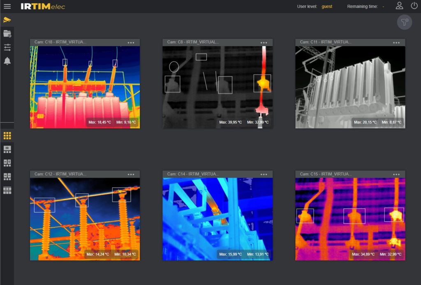Switch to the yellow grid layout view
Image resolution: width=421 pixels, height=285 pixels.
pos(7,136)
